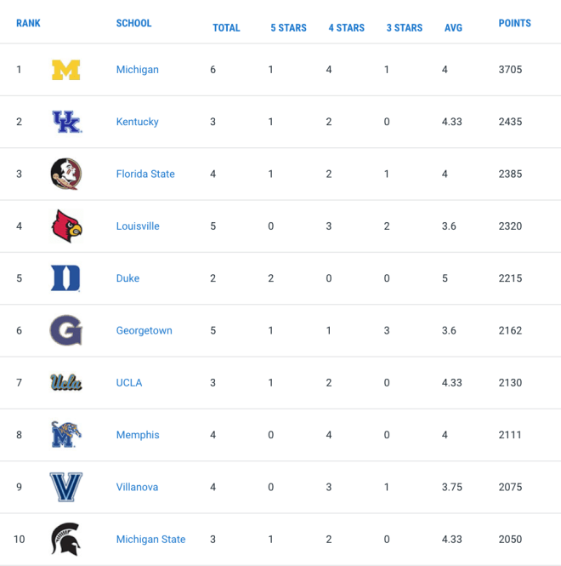The height and width of the screenshot is (566, 561).
Task: Click the UCLA script logo
Action: point(66,383)
